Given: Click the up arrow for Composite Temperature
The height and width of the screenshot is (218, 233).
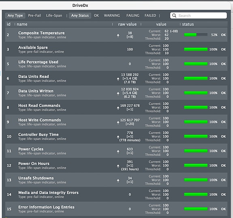Looking at the screenshot, I should [118, 36].
